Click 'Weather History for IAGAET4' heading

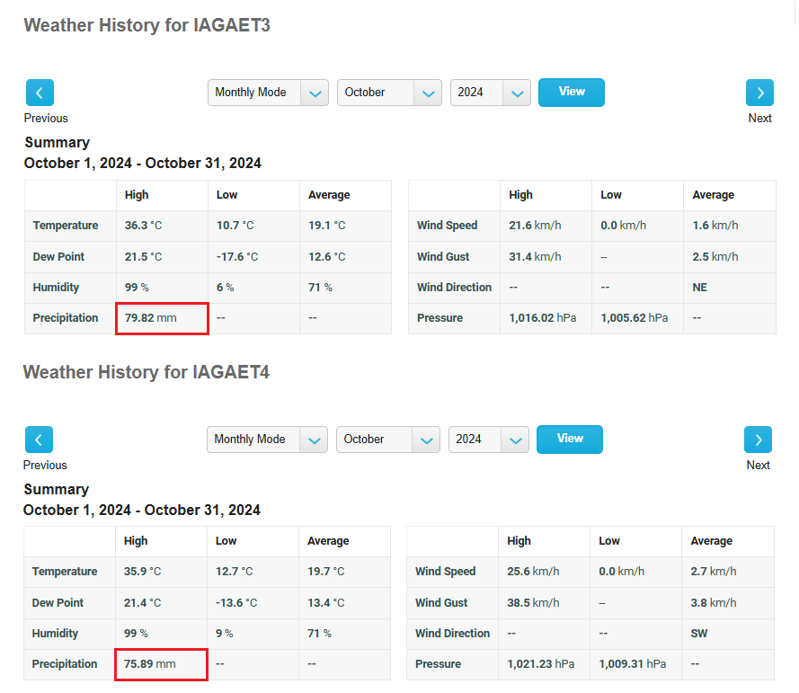tap(146, 372)
